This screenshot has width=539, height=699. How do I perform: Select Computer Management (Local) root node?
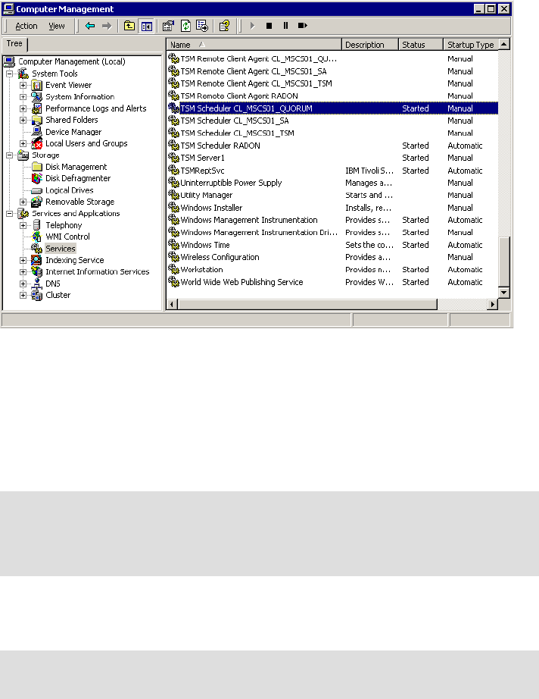[x=72, y=61]
